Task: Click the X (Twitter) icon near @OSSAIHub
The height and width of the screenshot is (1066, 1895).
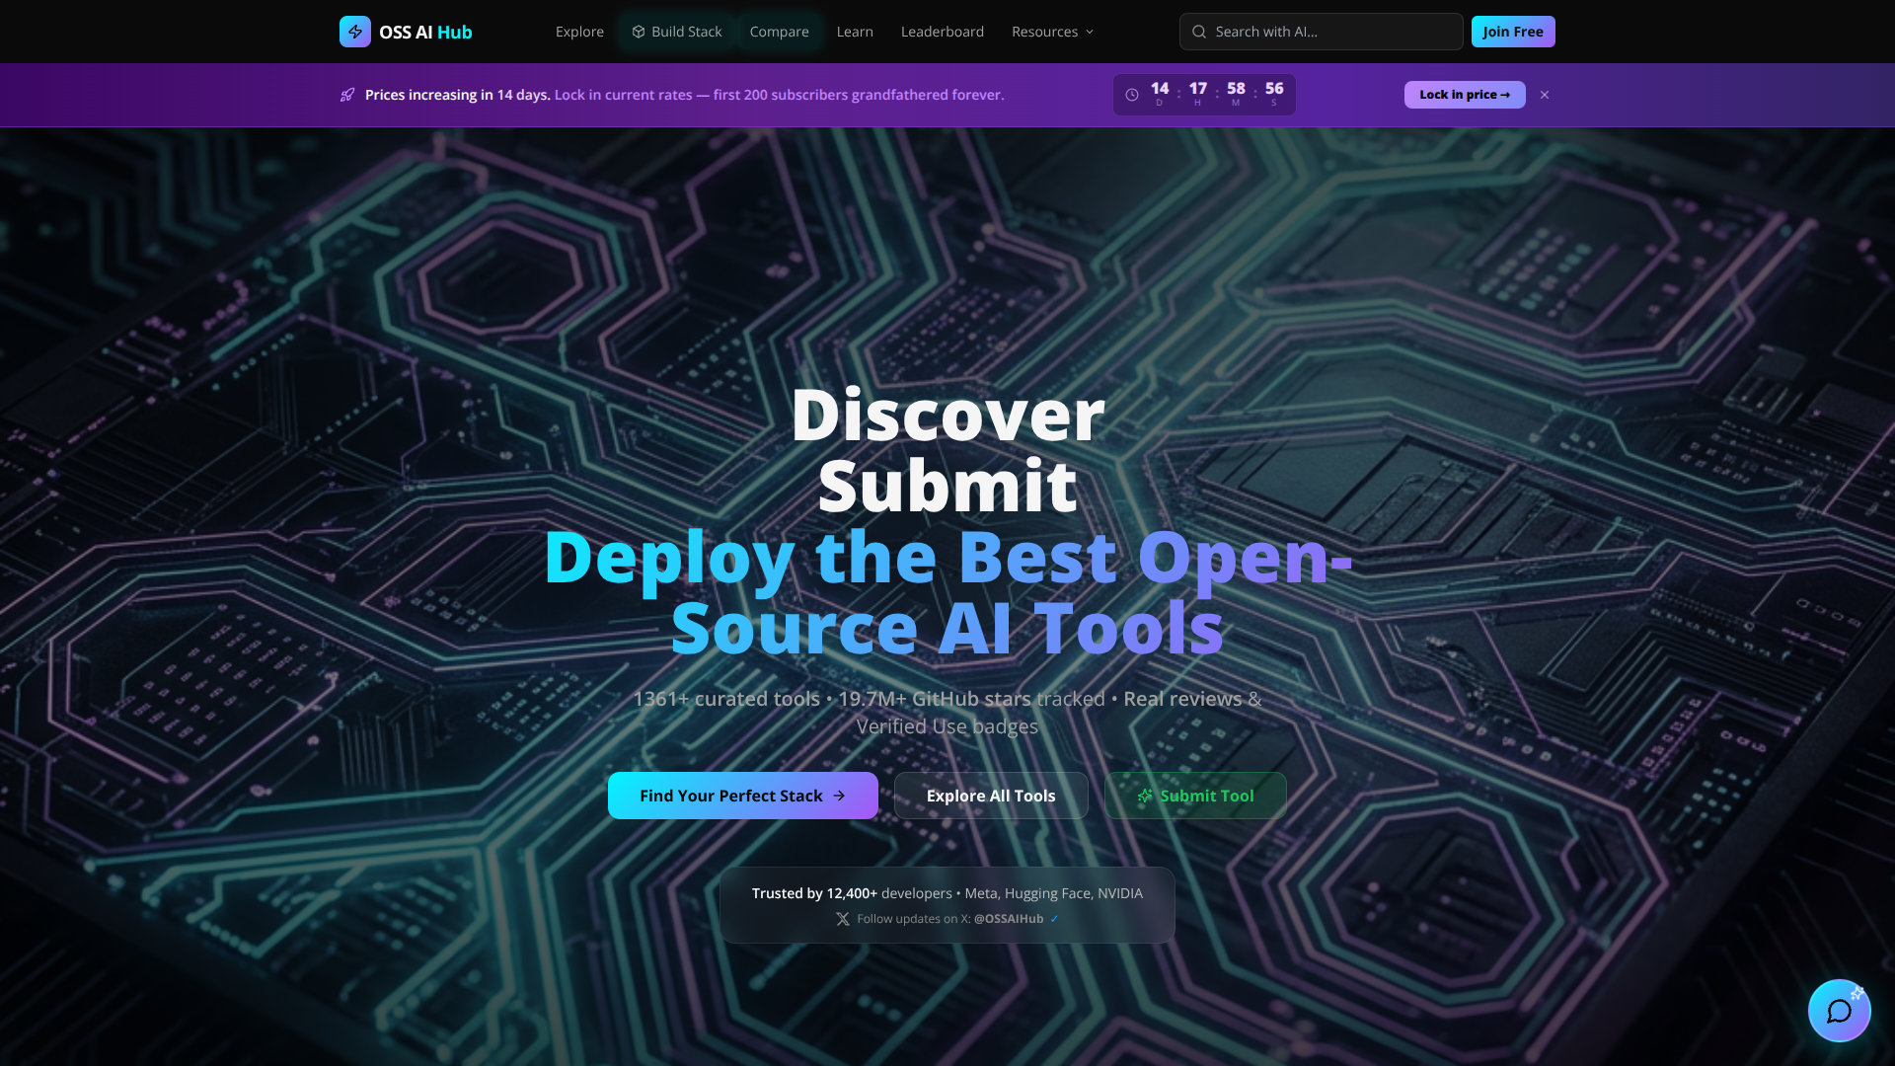Action: click(x=843, y=918)
